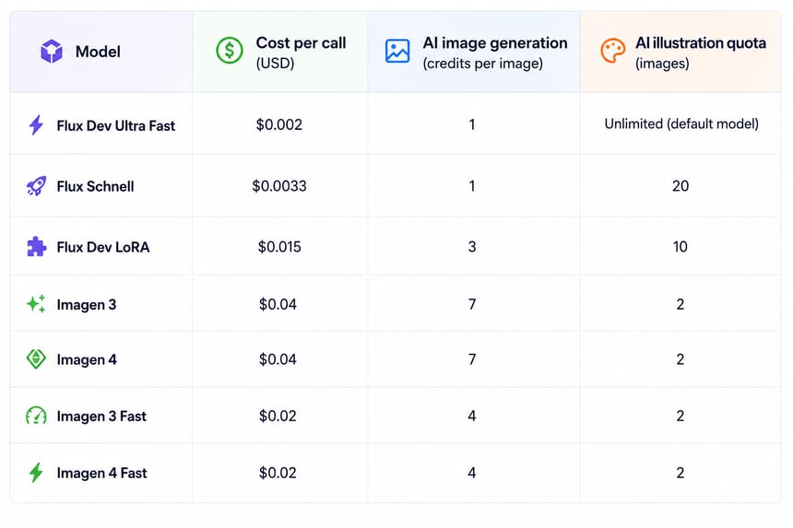This screenshot has height=528, width=793.
Task: Click the $0.015 cost cell
Action: click(x=279, y=247)
